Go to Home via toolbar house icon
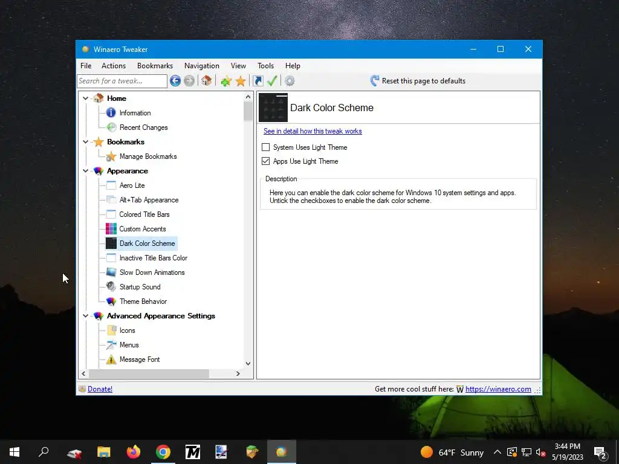 point(207,81)
